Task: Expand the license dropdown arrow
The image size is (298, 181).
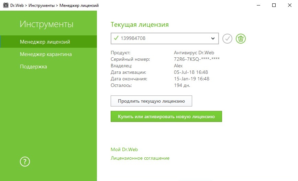Action: [x=213, y=38]
